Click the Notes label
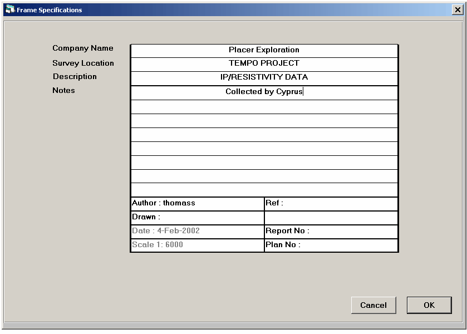Screen dimensions: 467x334 64,90
